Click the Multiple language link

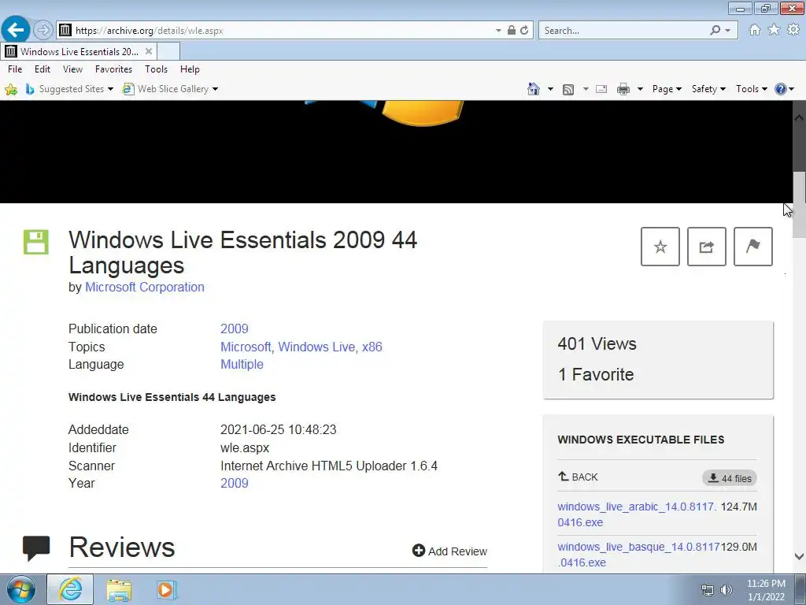click(x=242, y=364)
